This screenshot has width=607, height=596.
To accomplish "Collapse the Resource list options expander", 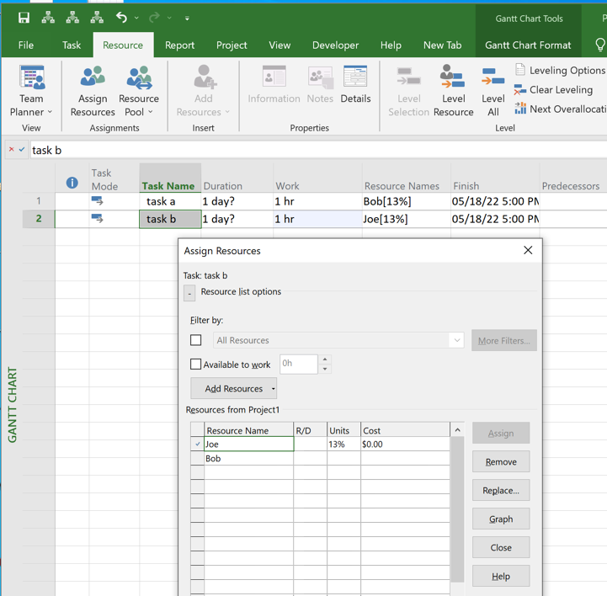I will click(x=189, y=292).
